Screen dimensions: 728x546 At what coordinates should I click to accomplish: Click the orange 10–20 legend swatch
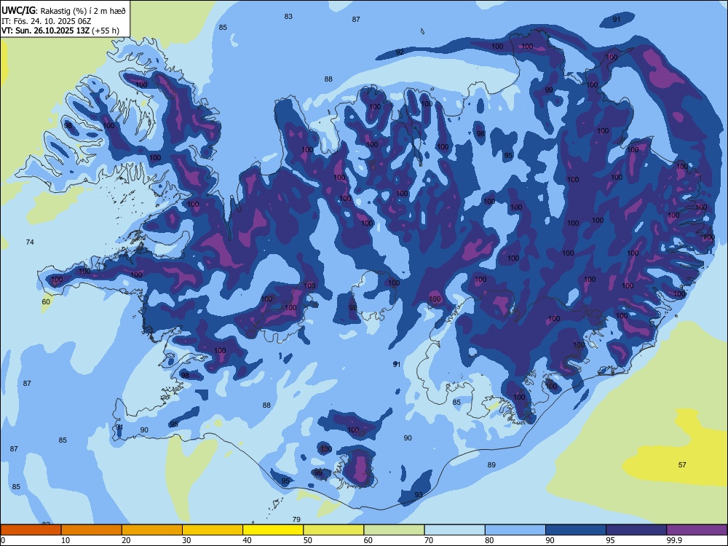pyautogui.click(x=92, y=530)
